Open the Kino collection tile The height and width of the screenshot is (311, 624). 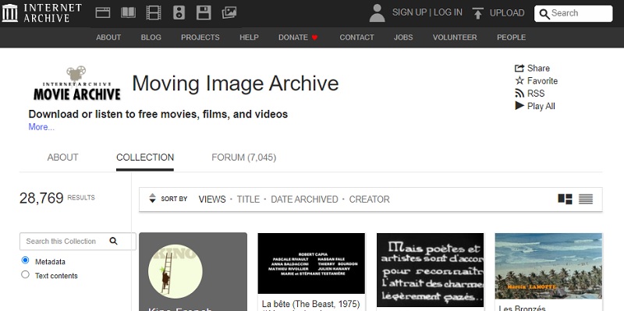193,271
